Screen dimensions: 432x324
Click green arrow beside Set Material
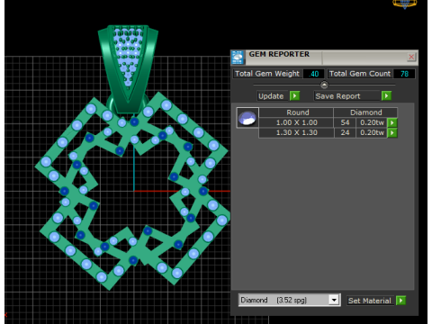coord(400,301)
